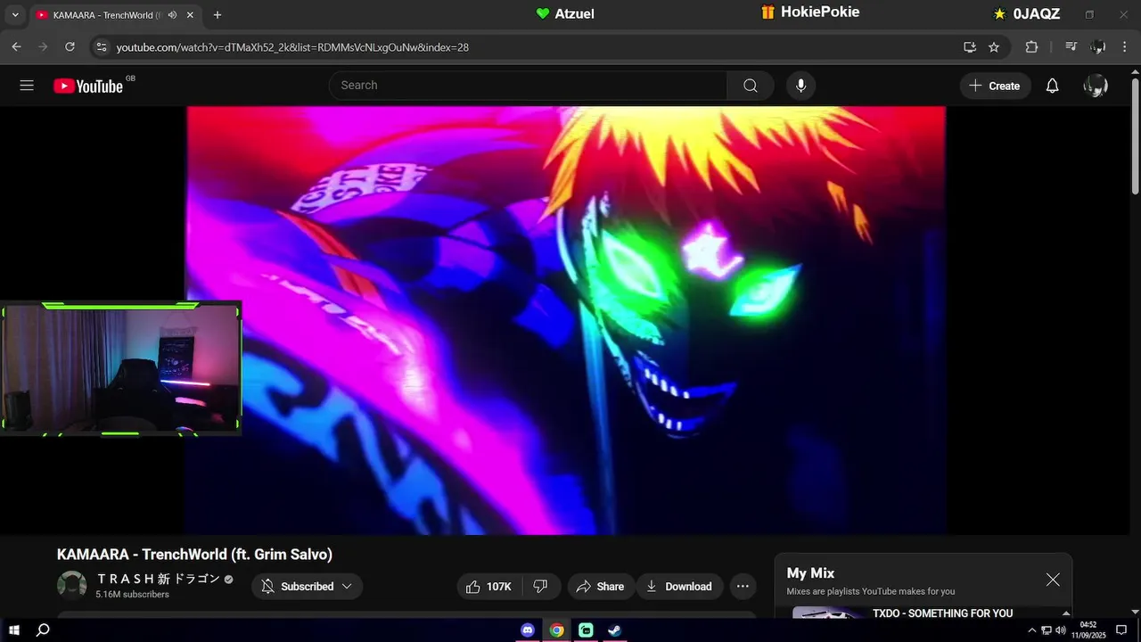Dislike the video with thumbs down
The image size is (1141, 642).
[540, 586]
